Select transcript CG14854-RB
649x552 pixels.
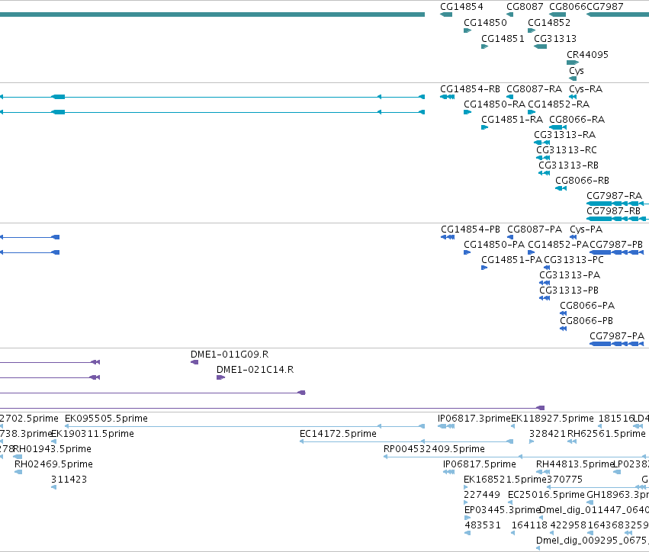[x=470, y=89]
